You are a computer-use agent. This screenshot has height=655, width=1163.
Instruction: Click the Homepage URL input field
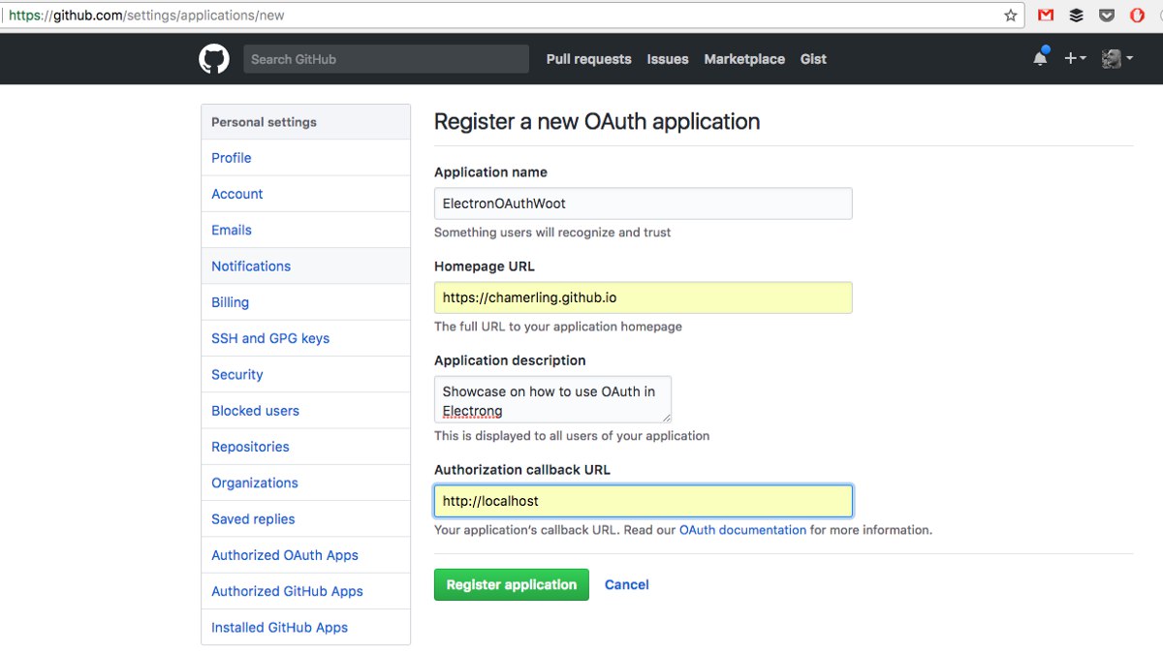point(644,297)
